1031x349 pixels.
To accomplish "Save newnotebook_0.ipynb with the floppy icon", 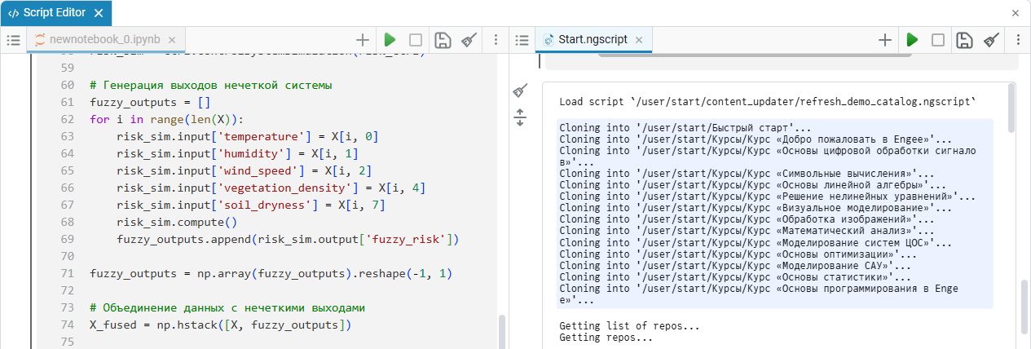I will 442,39.
